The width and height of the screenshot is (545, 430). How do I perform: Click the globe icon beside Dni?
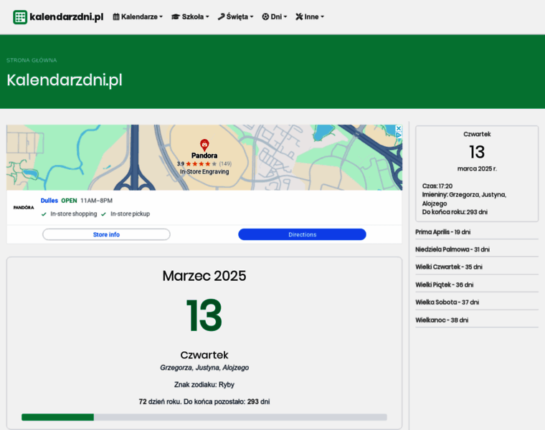265,16
